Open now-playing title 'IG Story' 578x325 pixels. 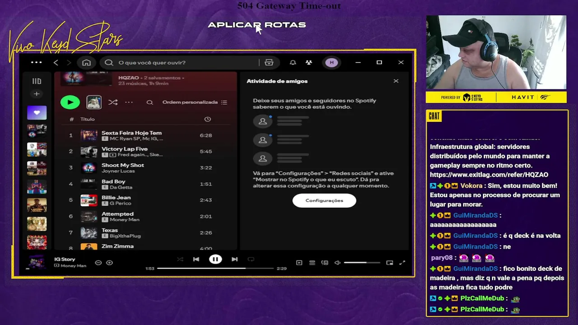click(x=65, y=260)
